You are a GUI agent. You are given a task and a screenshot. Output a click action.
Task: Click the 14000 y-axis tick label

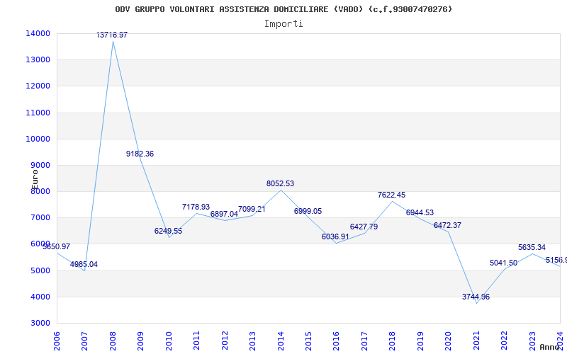(x=38, y=33)
